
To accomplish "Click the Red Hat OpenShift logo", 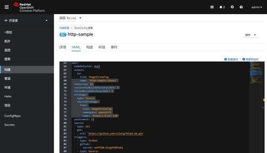I will [x=29, y=7].
